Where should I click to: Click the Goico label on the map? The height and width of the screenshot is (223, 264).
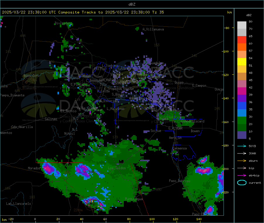click(x=179, y=82)
